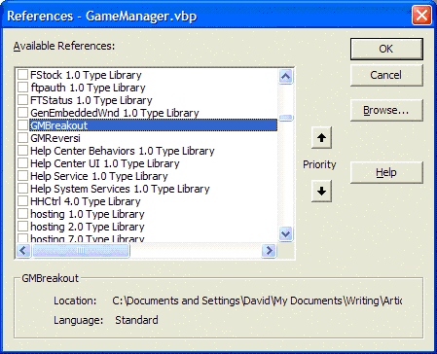Click the Help button
Image resolution: width=437 pixels, height=354 pixels.
[386, 172]
